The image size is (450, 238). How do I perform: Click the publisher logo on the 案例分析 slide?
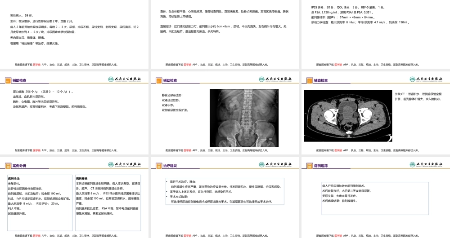coord(125,165)
